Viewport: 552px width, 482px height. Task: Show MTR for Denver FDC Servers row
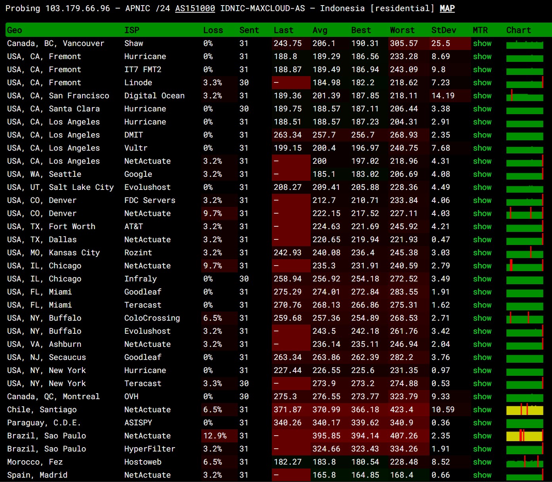coord(482,200)
